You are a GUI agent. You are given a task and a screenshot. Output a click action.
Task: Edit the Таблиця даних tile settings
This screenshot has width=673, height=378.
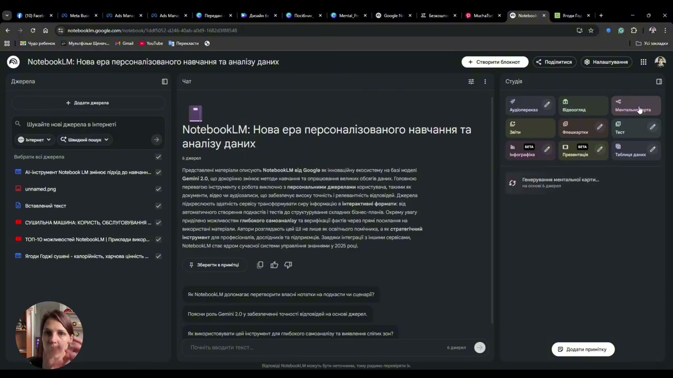click(x=652, y=149)
